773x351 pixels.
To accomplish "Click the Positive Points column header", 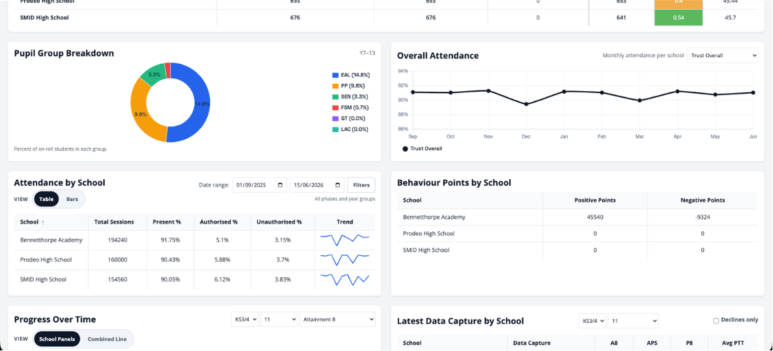I will (x=595, y=200).
